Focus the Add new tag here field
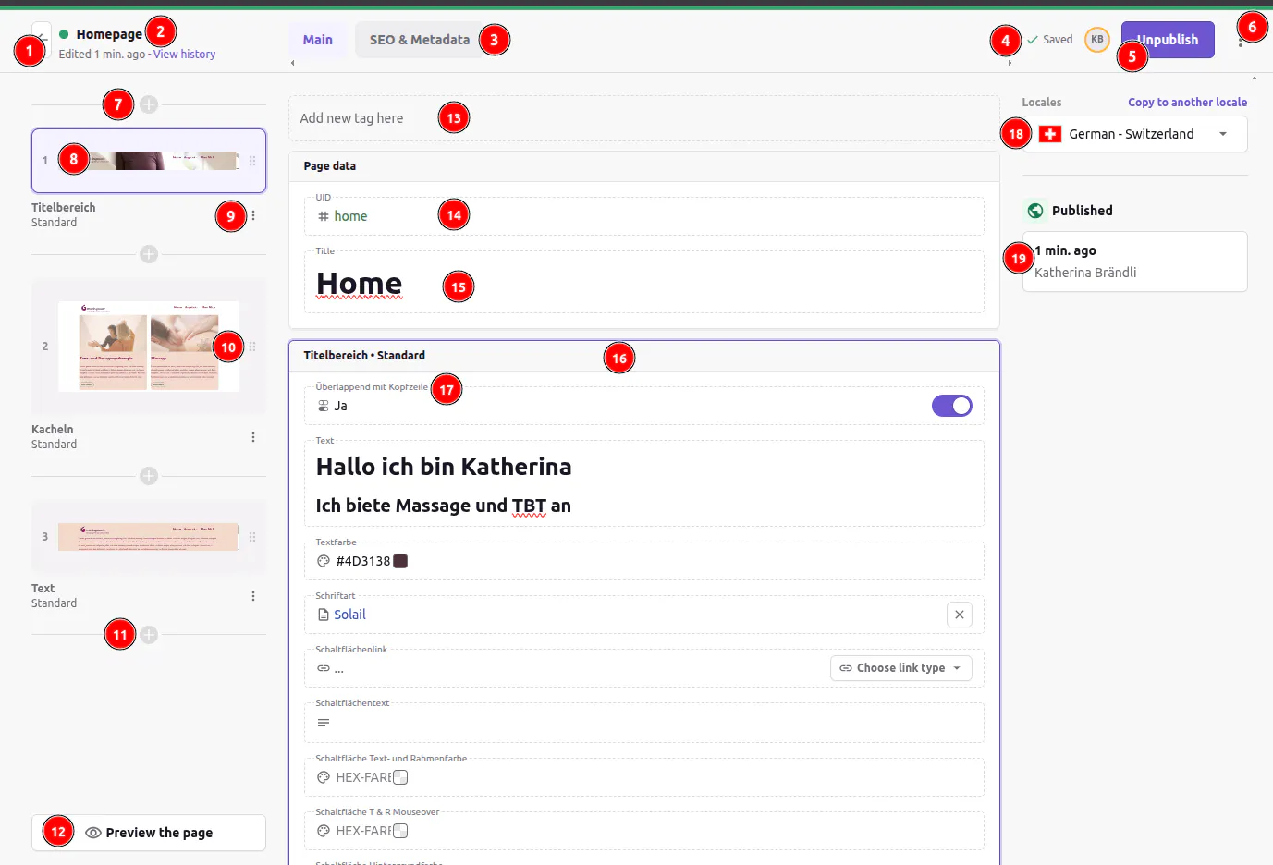The image size is (1273, 865). (x=644, y=118)
